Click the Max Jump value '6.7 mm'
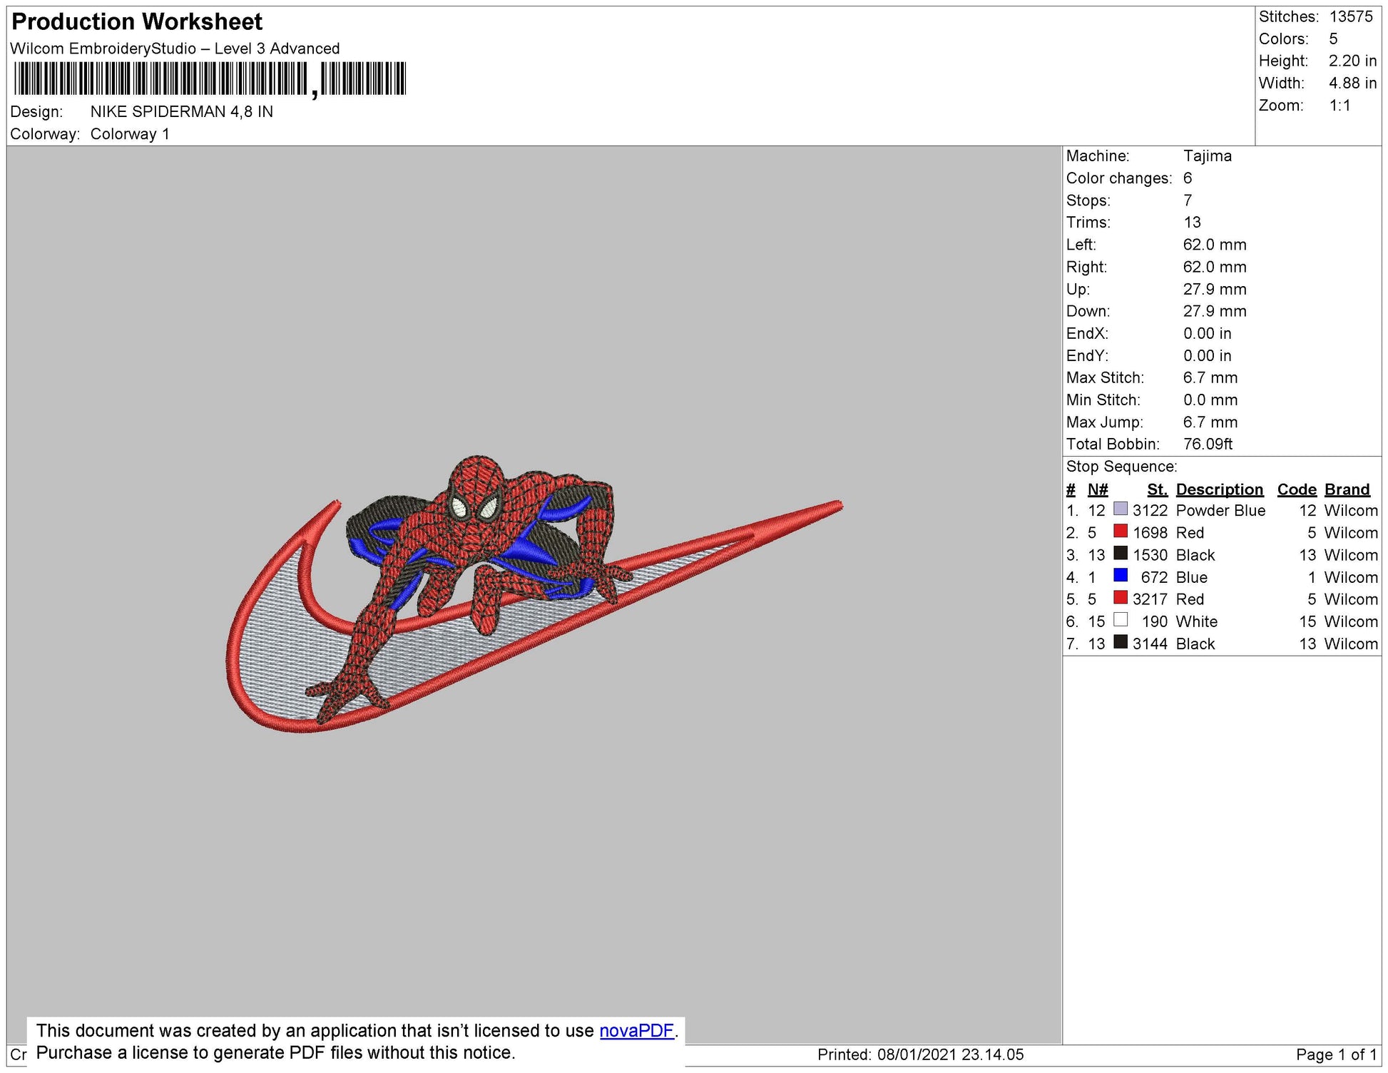 1210,422
